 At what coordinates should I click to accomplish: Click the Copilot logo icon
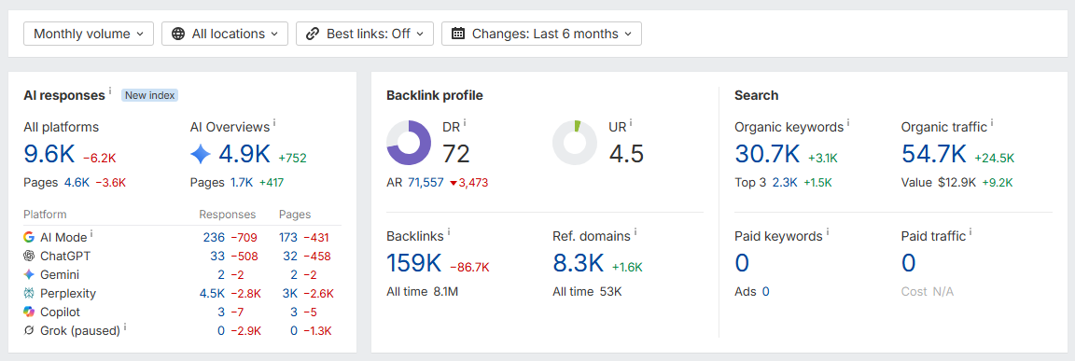click(29, 312)
